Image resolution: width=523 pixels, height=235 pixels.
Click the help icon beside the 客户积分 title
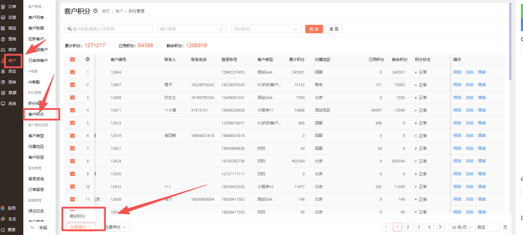tap(95, 11)
